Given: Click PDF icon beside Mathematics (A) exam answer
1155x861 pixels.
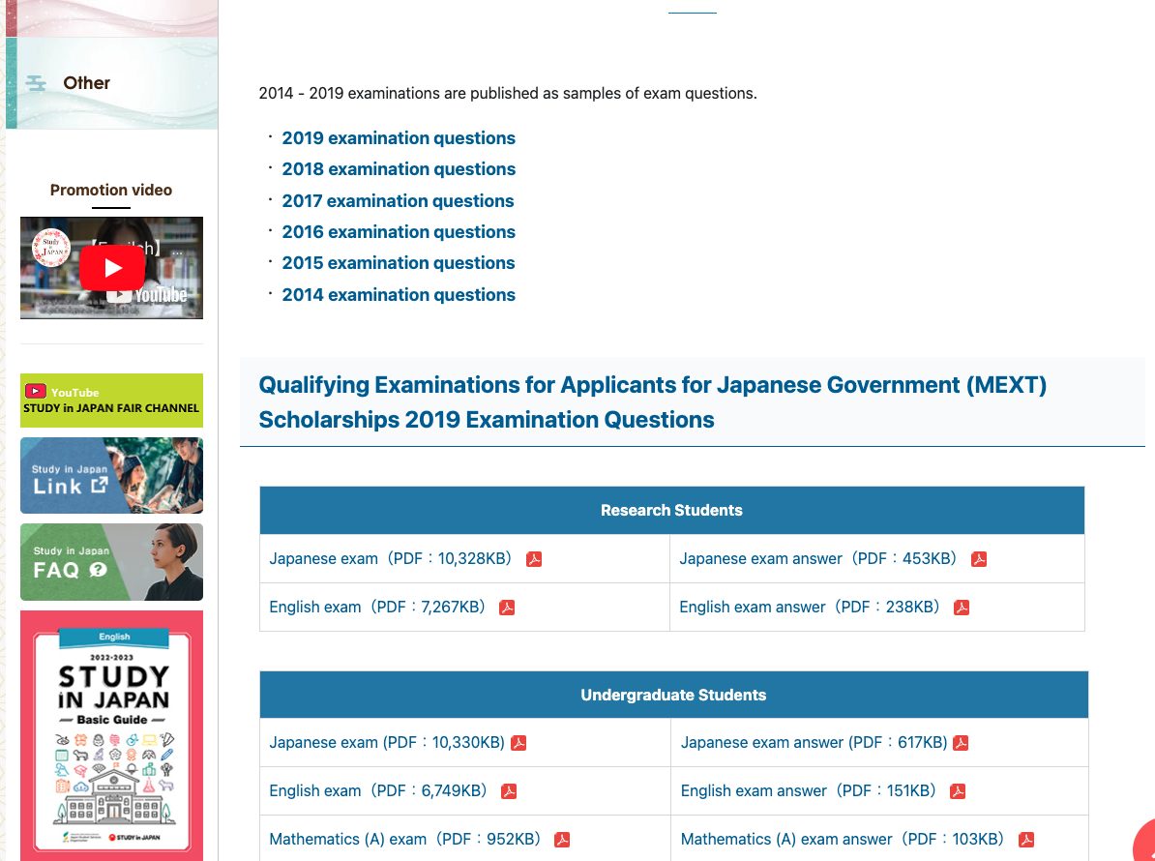Looking at the screenshot, I should tap(1026, 840).
